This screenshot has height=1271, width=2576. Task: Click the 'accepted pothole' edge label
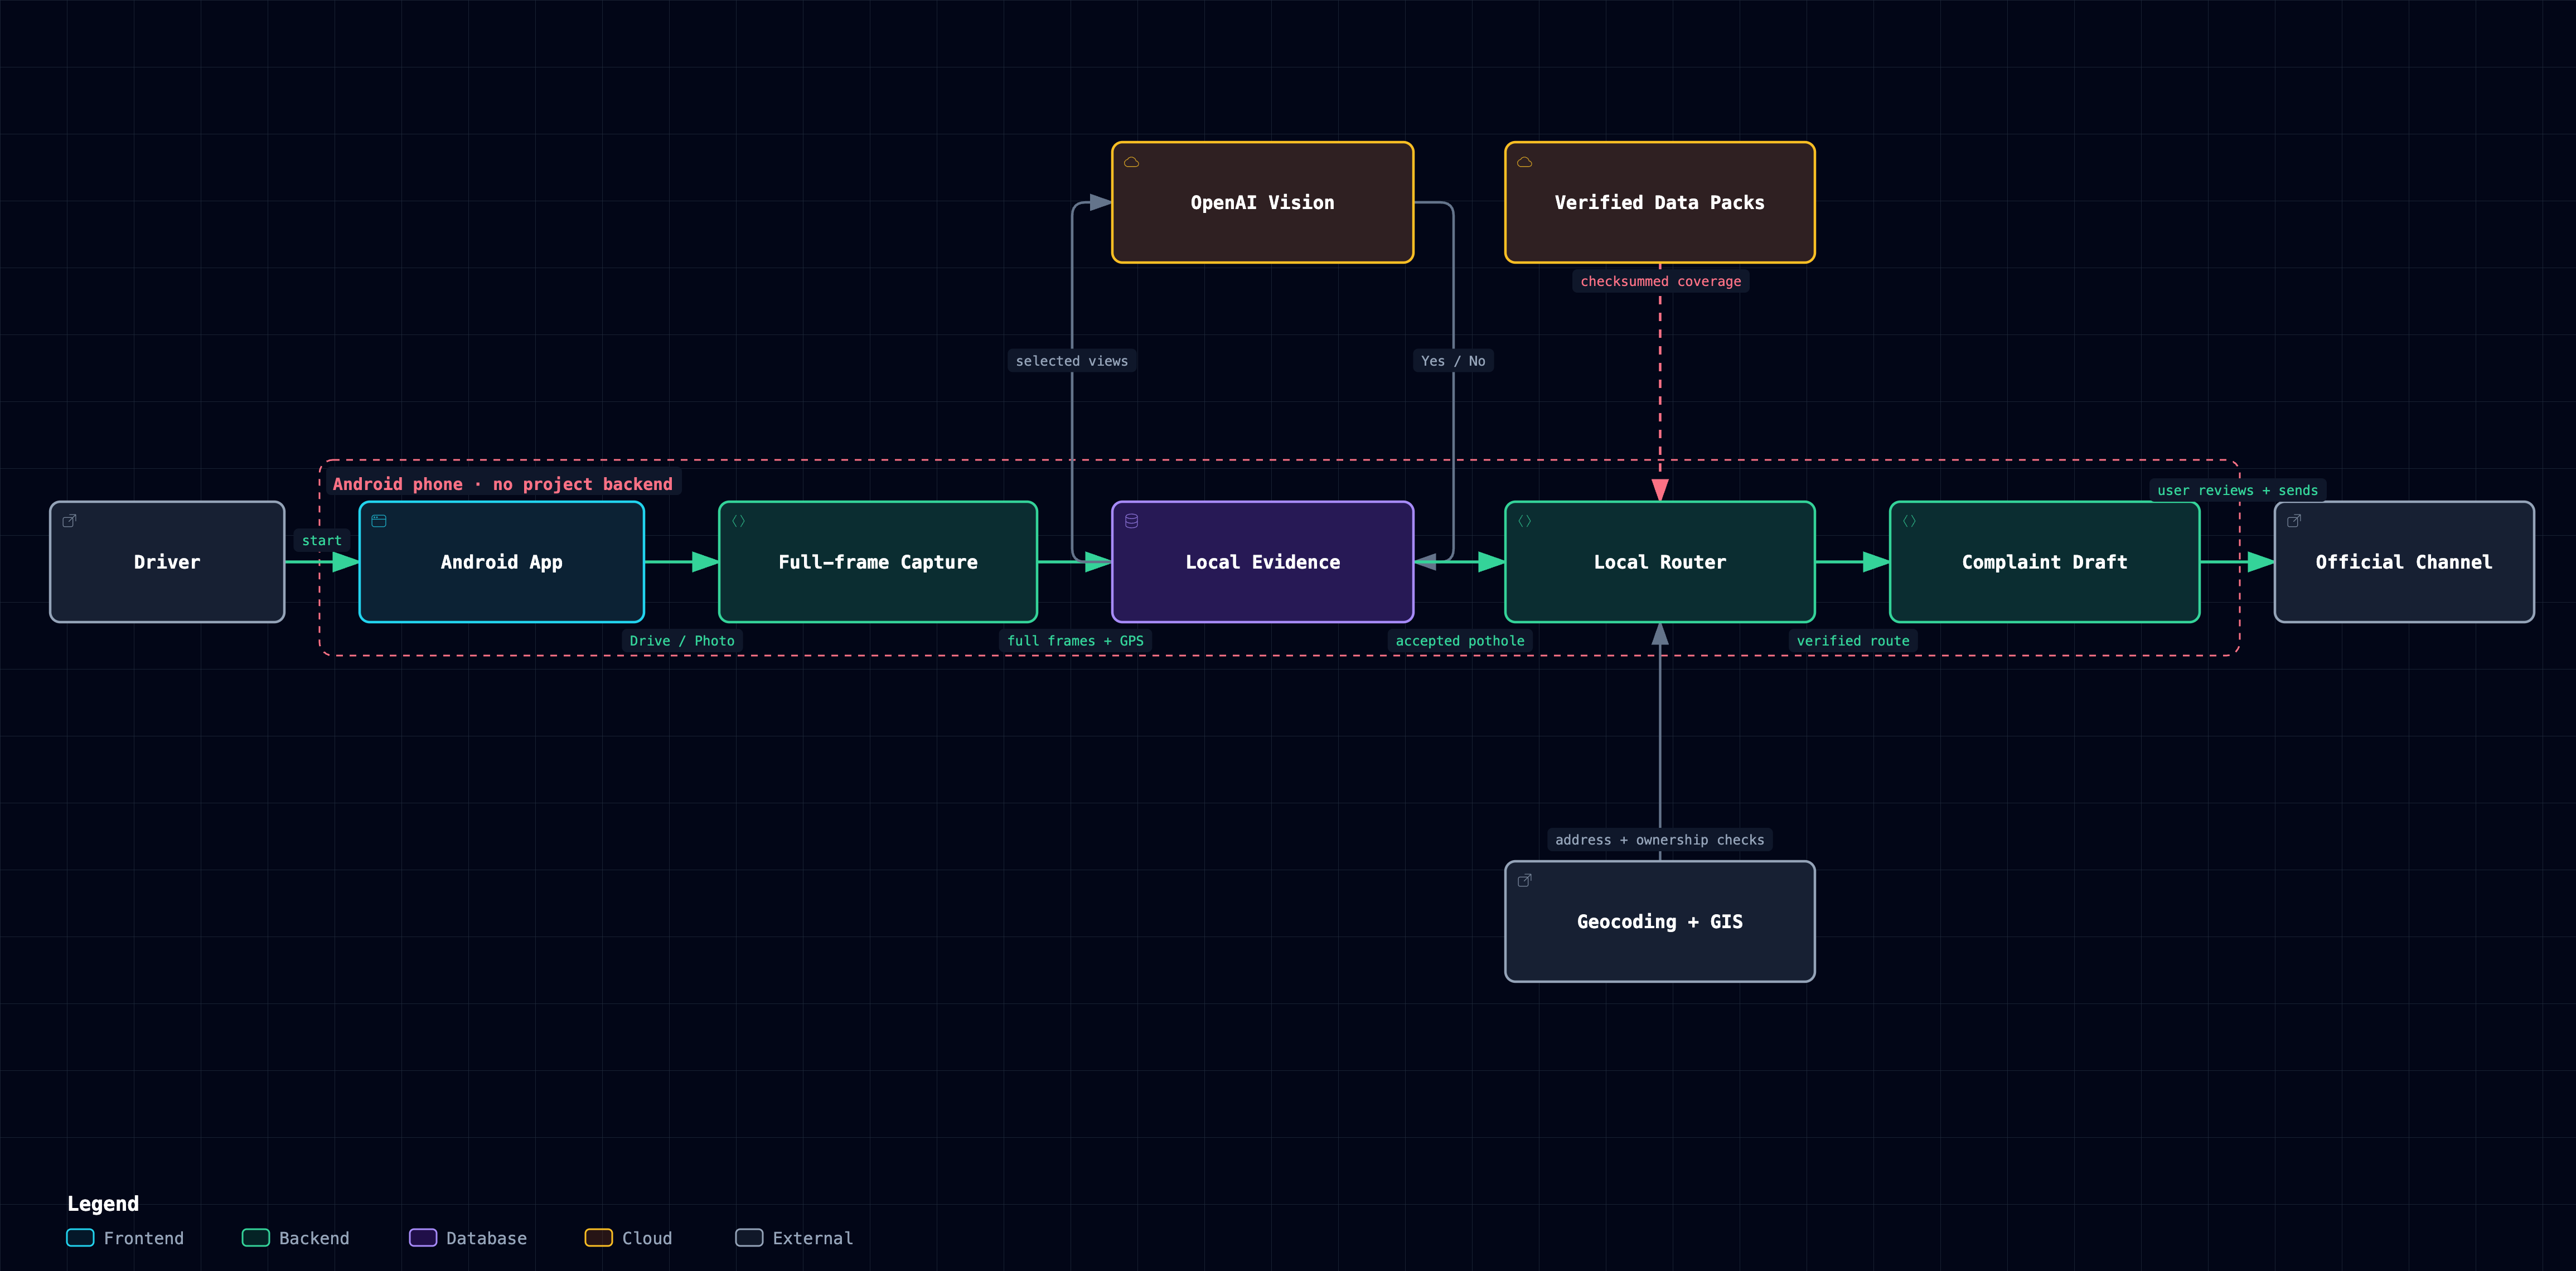[1460, 641]
